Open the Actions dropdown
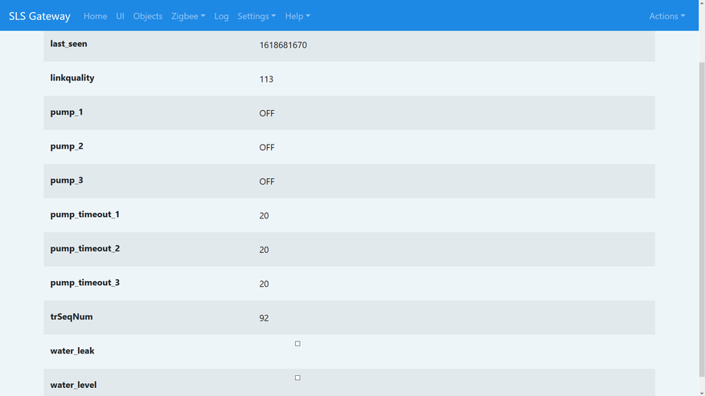 click(x=666, y=16)
